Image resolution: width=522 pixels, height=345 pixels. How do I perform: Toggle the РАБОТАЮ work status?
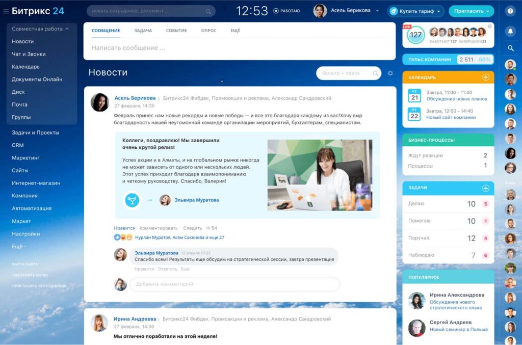(x=286, y=11)
